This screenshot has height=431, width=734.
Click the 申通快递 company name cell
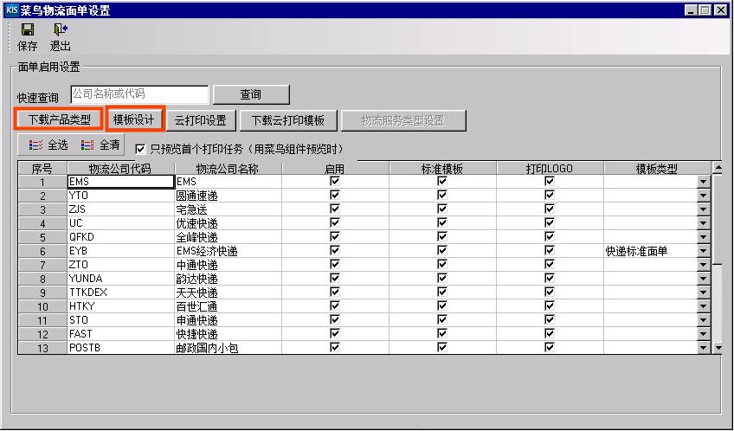coord(228,320)
